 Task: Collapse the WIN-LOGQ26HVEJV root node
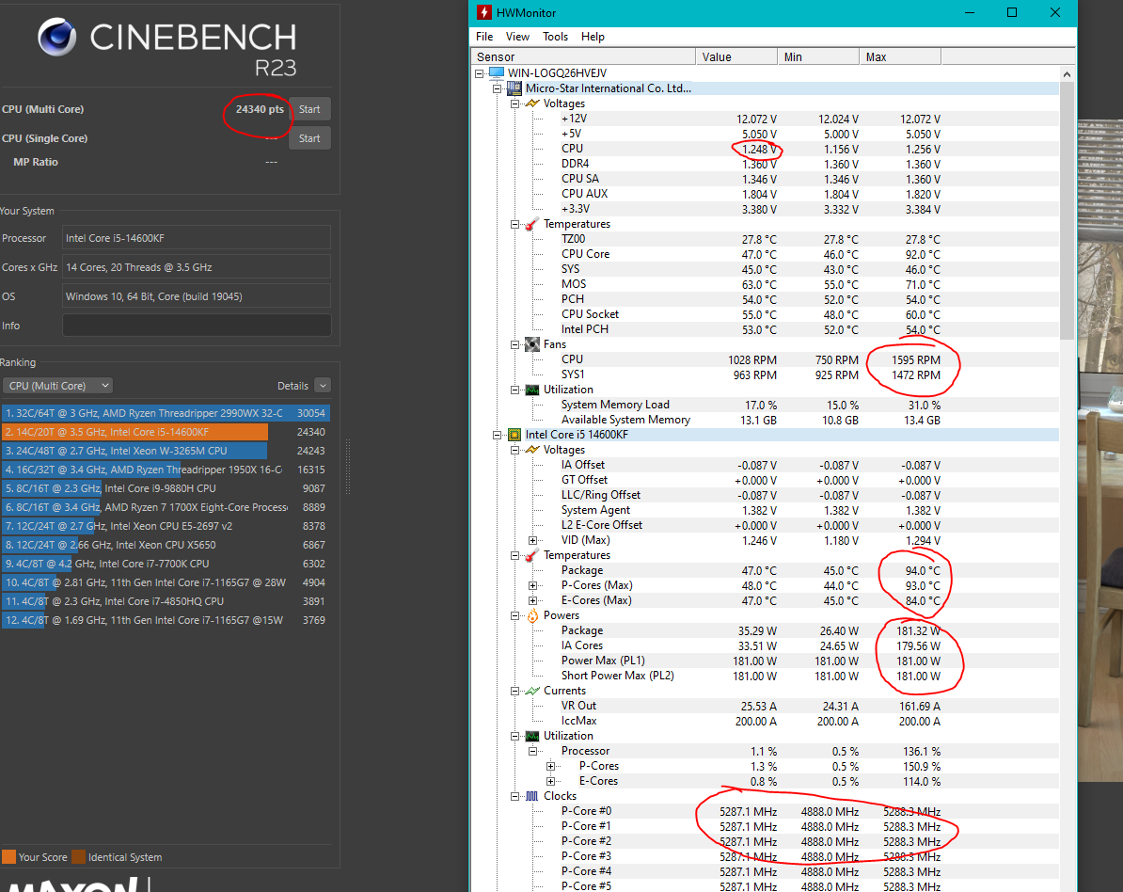tap(479, 73)
